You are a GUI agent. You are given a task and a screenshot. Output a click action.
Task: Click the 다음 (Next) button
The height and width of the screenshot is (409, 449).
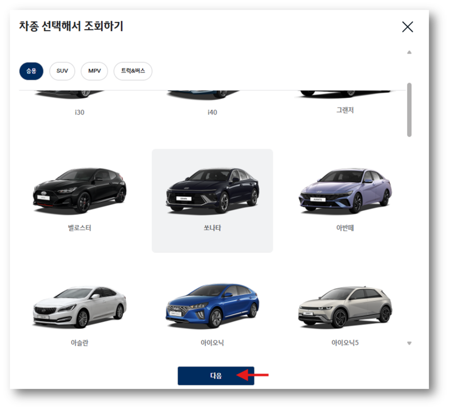coord(216,376)
